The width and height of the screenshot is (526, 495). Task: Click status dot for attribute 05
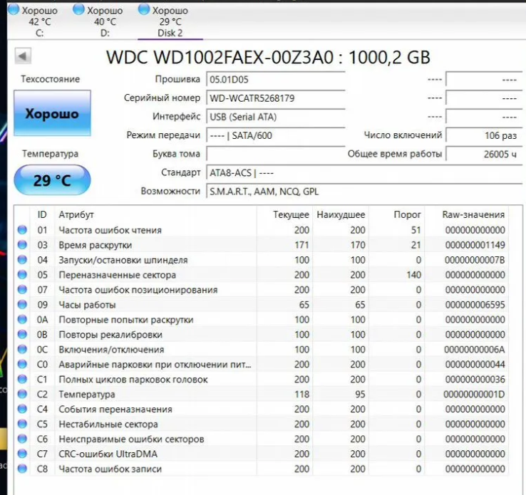(x=22, y=274)
